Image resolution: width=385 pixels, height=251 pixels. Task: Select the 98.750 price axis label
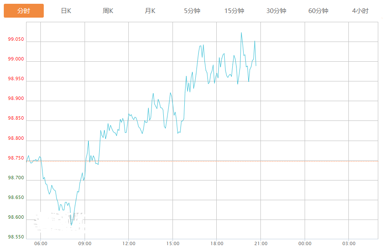pos(16,158)
